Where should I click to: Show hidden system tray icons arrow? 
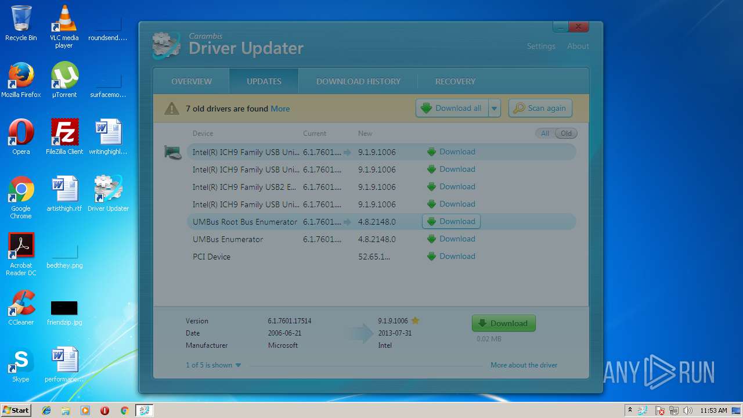(630, 410)
